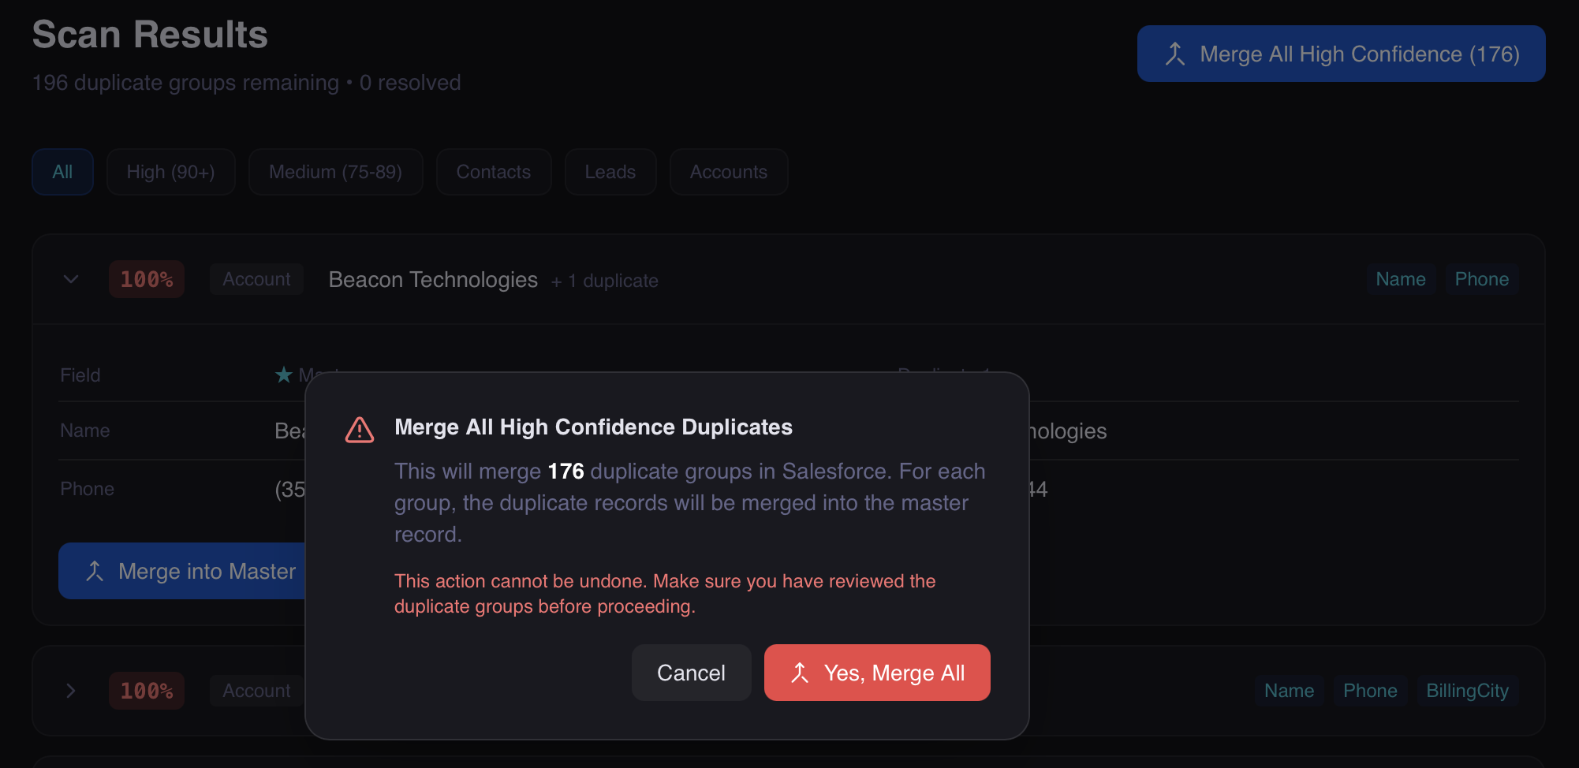1579x768 pixels.
Task: Filter results by Accounts
Action: 728,172
